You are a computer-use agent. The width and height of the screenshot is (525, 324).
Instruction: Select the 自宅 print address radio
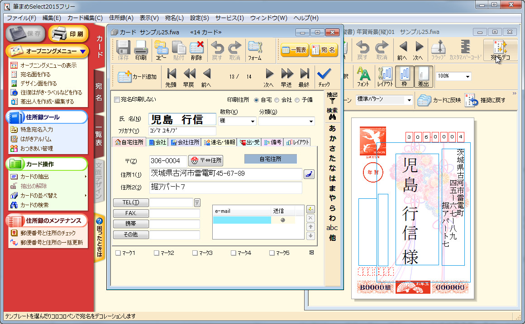tap(257, 100)
